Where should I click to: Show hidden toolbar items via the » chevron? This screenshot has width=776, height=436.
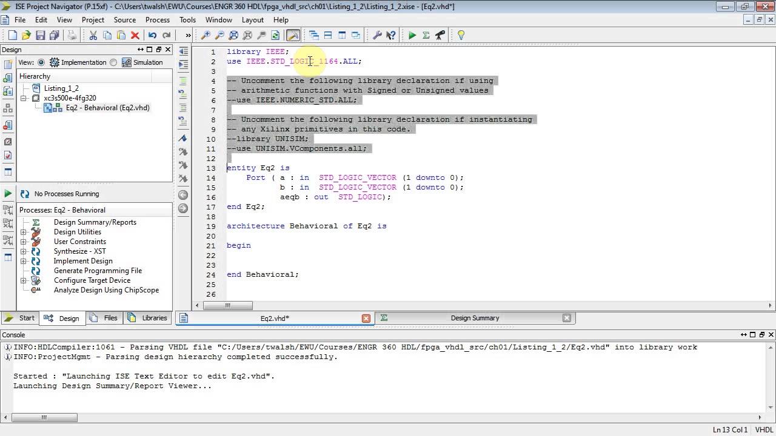(188, 36)
